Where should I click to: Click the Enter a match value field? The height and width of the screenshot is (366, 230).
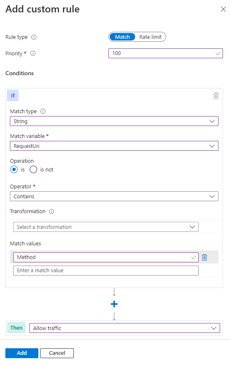pyautogui.click(x=106, y=271)
